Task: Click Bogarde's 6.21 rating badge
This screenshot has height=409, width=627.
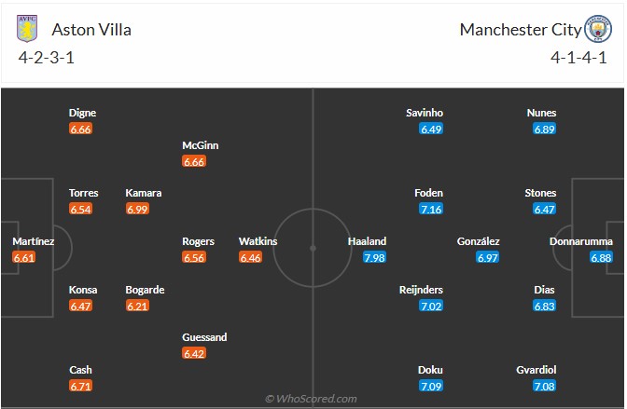Action: 137,306
